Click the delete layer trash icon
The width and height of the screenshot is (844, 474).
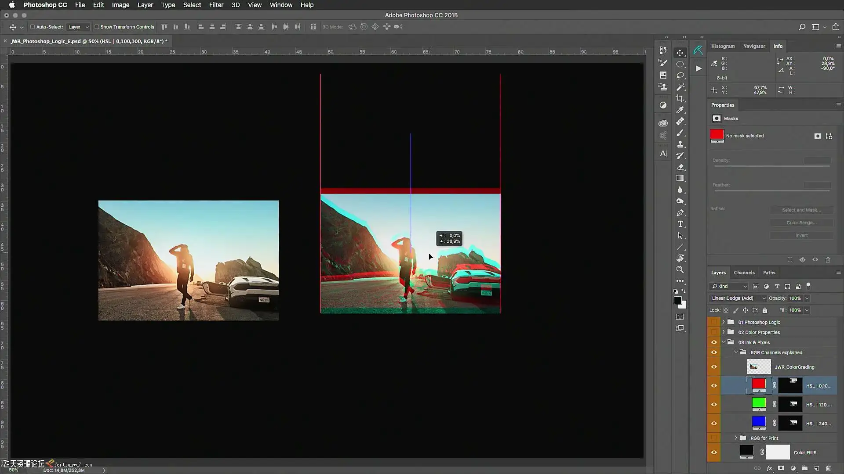[828, 468]
